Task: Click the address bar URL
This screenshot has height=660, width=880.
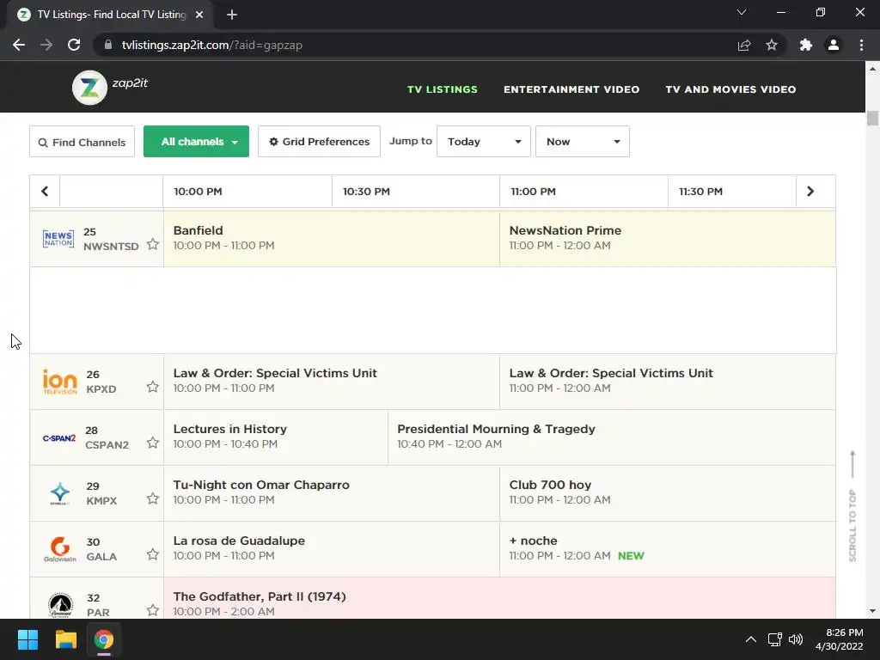Action: point(212,45)
